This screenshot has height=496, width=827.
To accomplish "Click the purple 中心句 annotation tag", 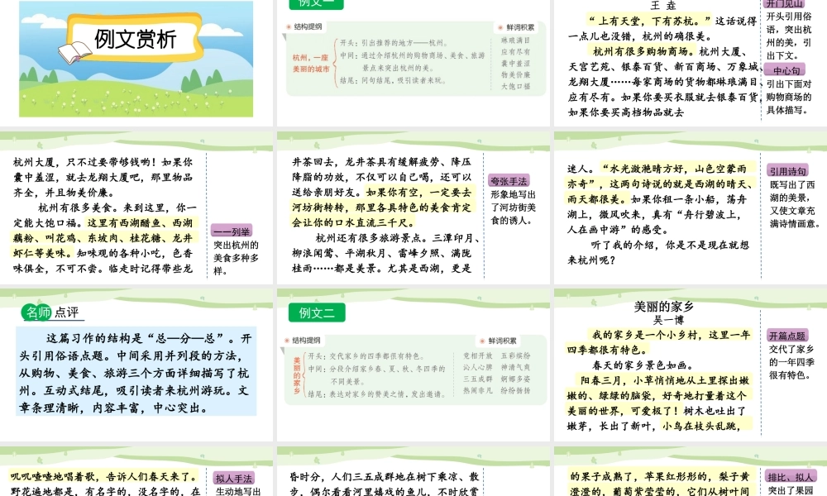I will [786, 70].
